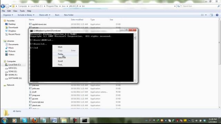Open the address bar history dropdown
The height and width of the screenshot is (124, 221).
[175, 6]
